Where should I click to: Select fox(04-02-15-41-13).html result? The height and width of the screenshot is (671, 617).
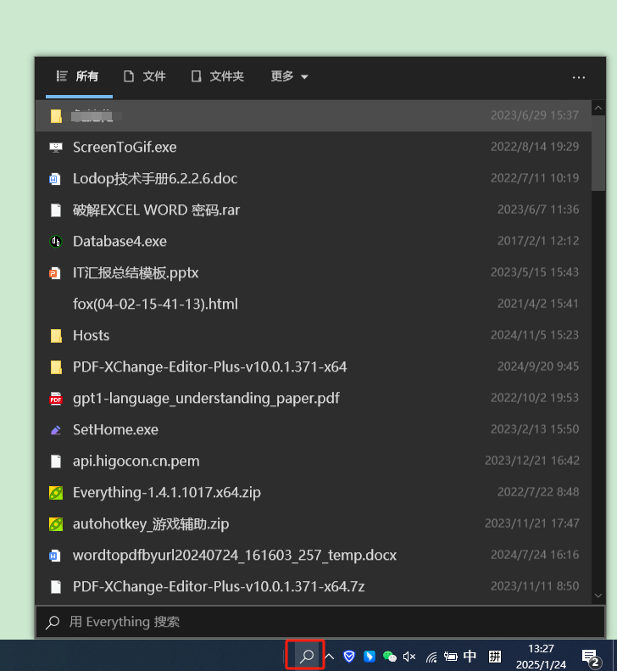pyautogui.click(x=314, y=305)
